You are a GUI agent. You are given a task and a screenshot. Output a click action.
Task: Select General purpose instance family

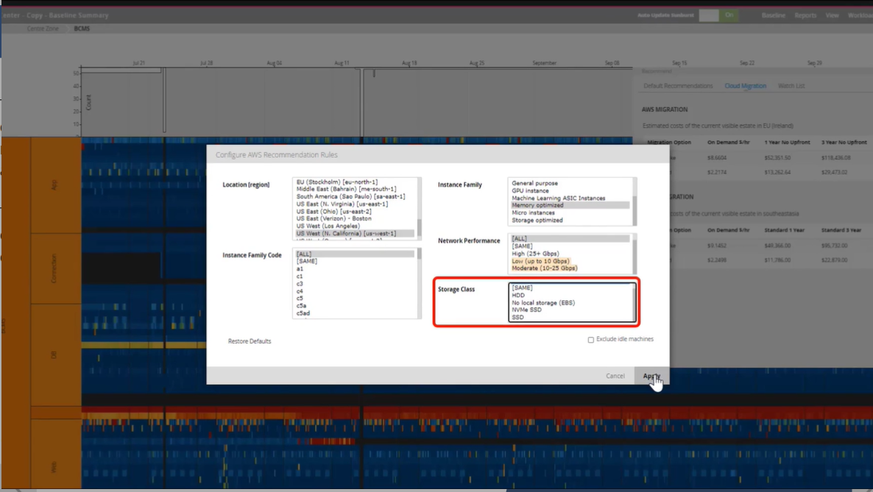click(534, 183)
